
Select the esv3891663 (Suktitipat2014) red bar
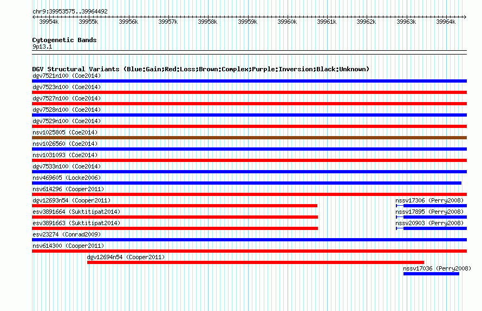click(175, 228)
